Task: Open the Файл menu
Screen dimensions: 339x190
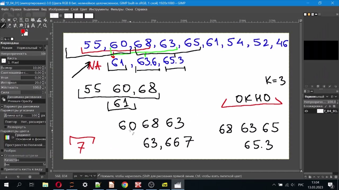Action: [x=5, y=9]
